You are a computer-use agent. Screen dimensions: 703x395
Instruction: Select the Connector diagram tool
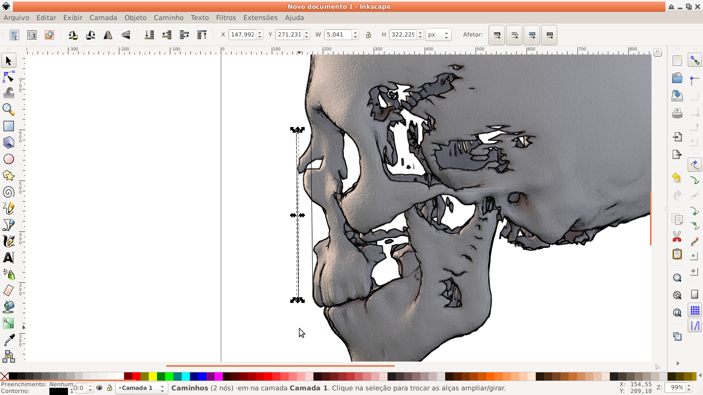(x=8, y=356)
